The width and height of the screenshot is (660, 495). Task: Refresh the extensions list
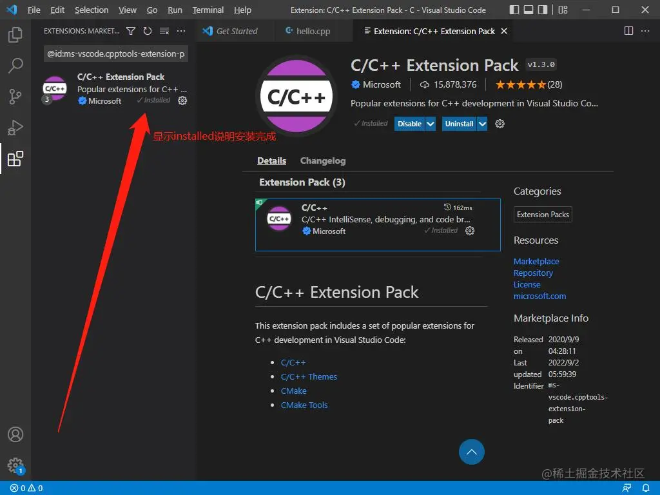146,30
